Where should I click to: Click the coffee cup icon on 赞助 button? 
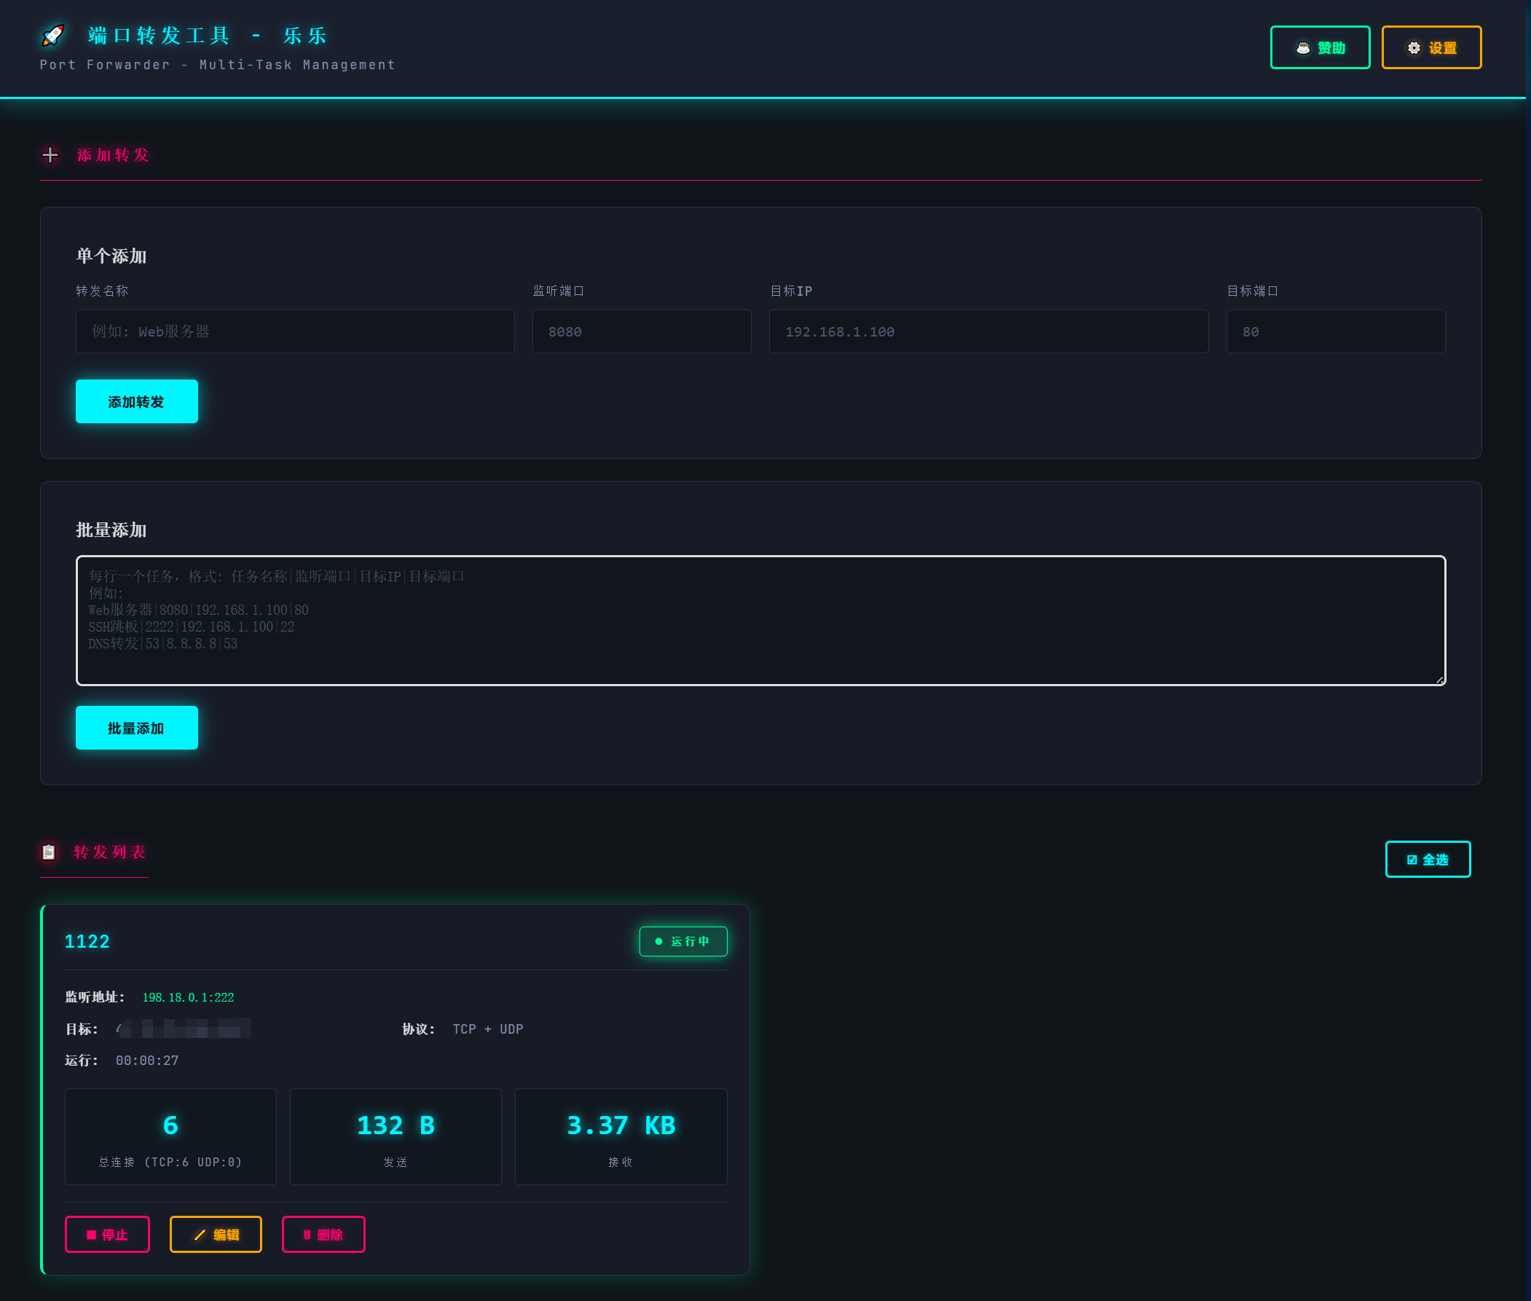(1302, 47)
